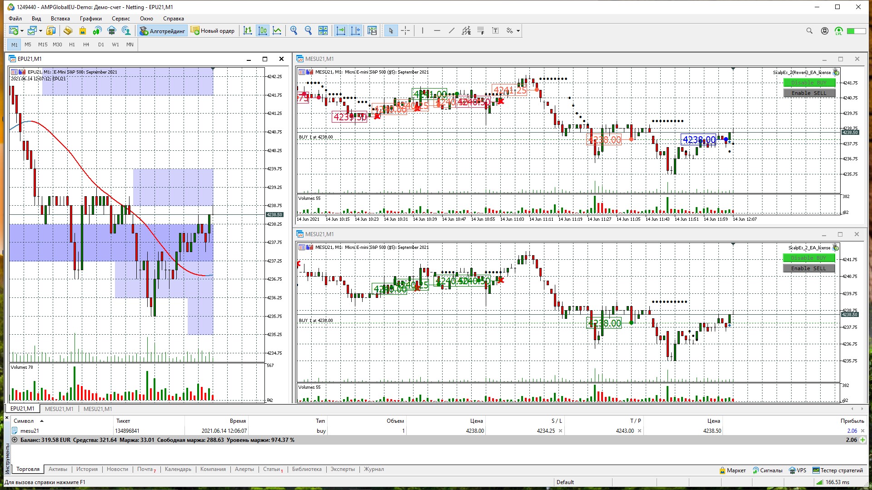Click the zoom out magnifier icon
Viewport: 872px width, 490px height.
[x=308, y=31]
